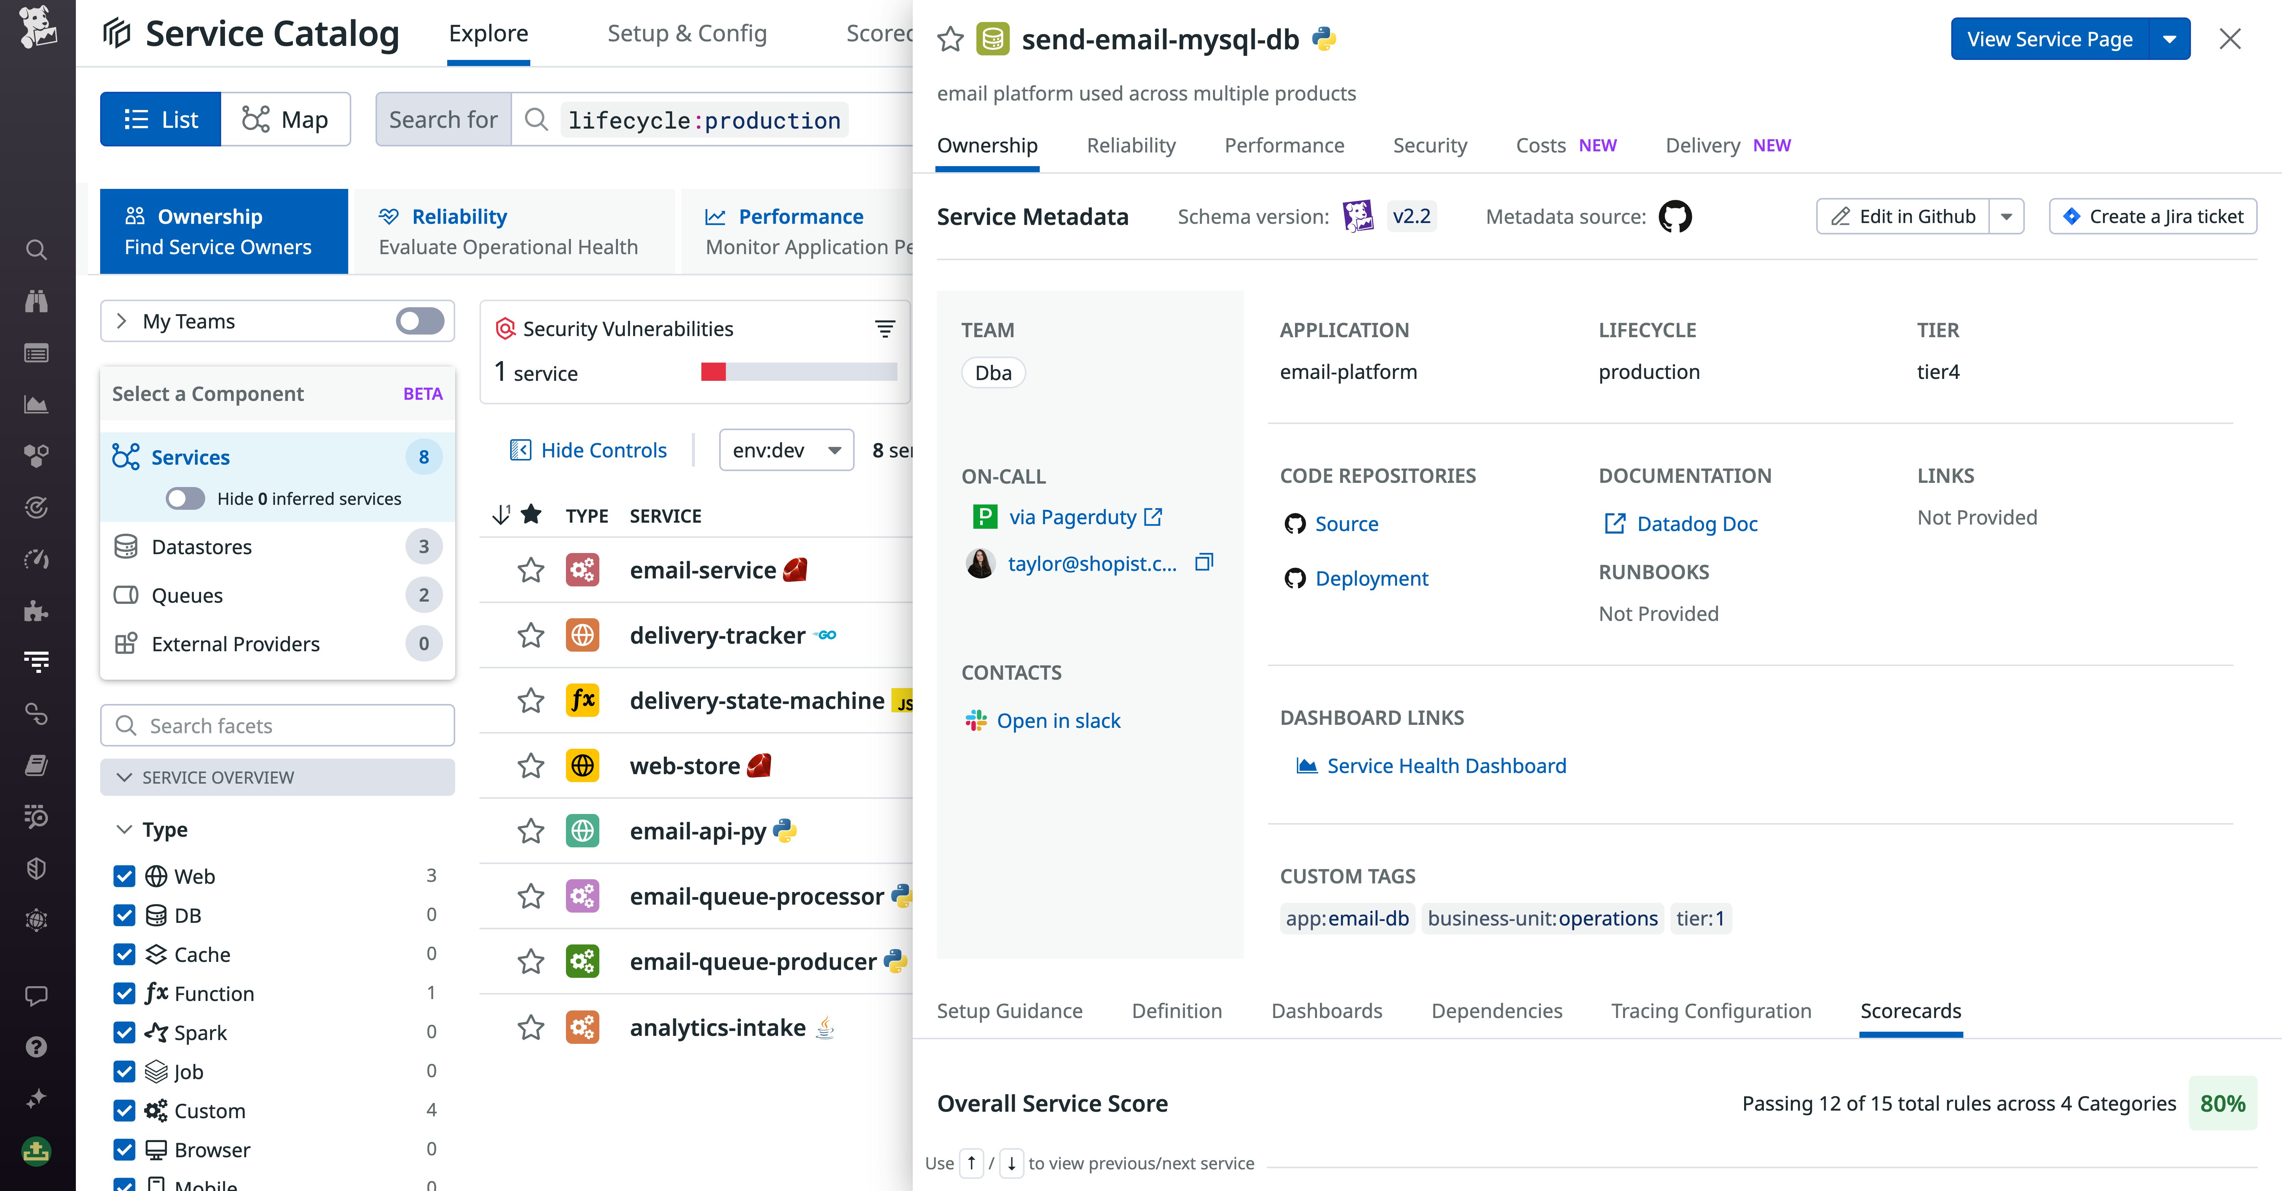Open the View Service Page dropdown arrow
2282x1191 pixels.
click(2169, 40)
